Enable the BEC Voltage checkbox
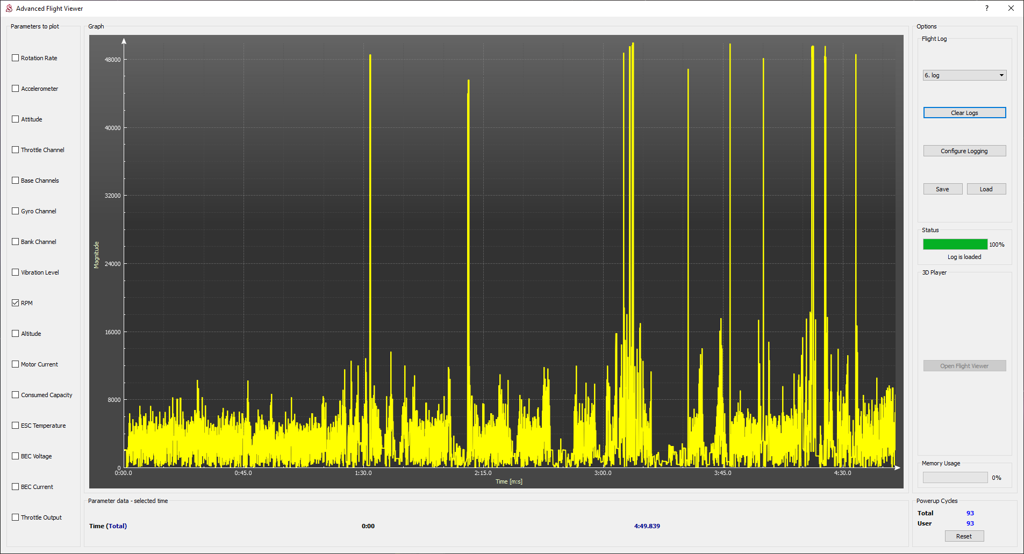This screenshot has width=1024, height=554. tap(16, 456)
